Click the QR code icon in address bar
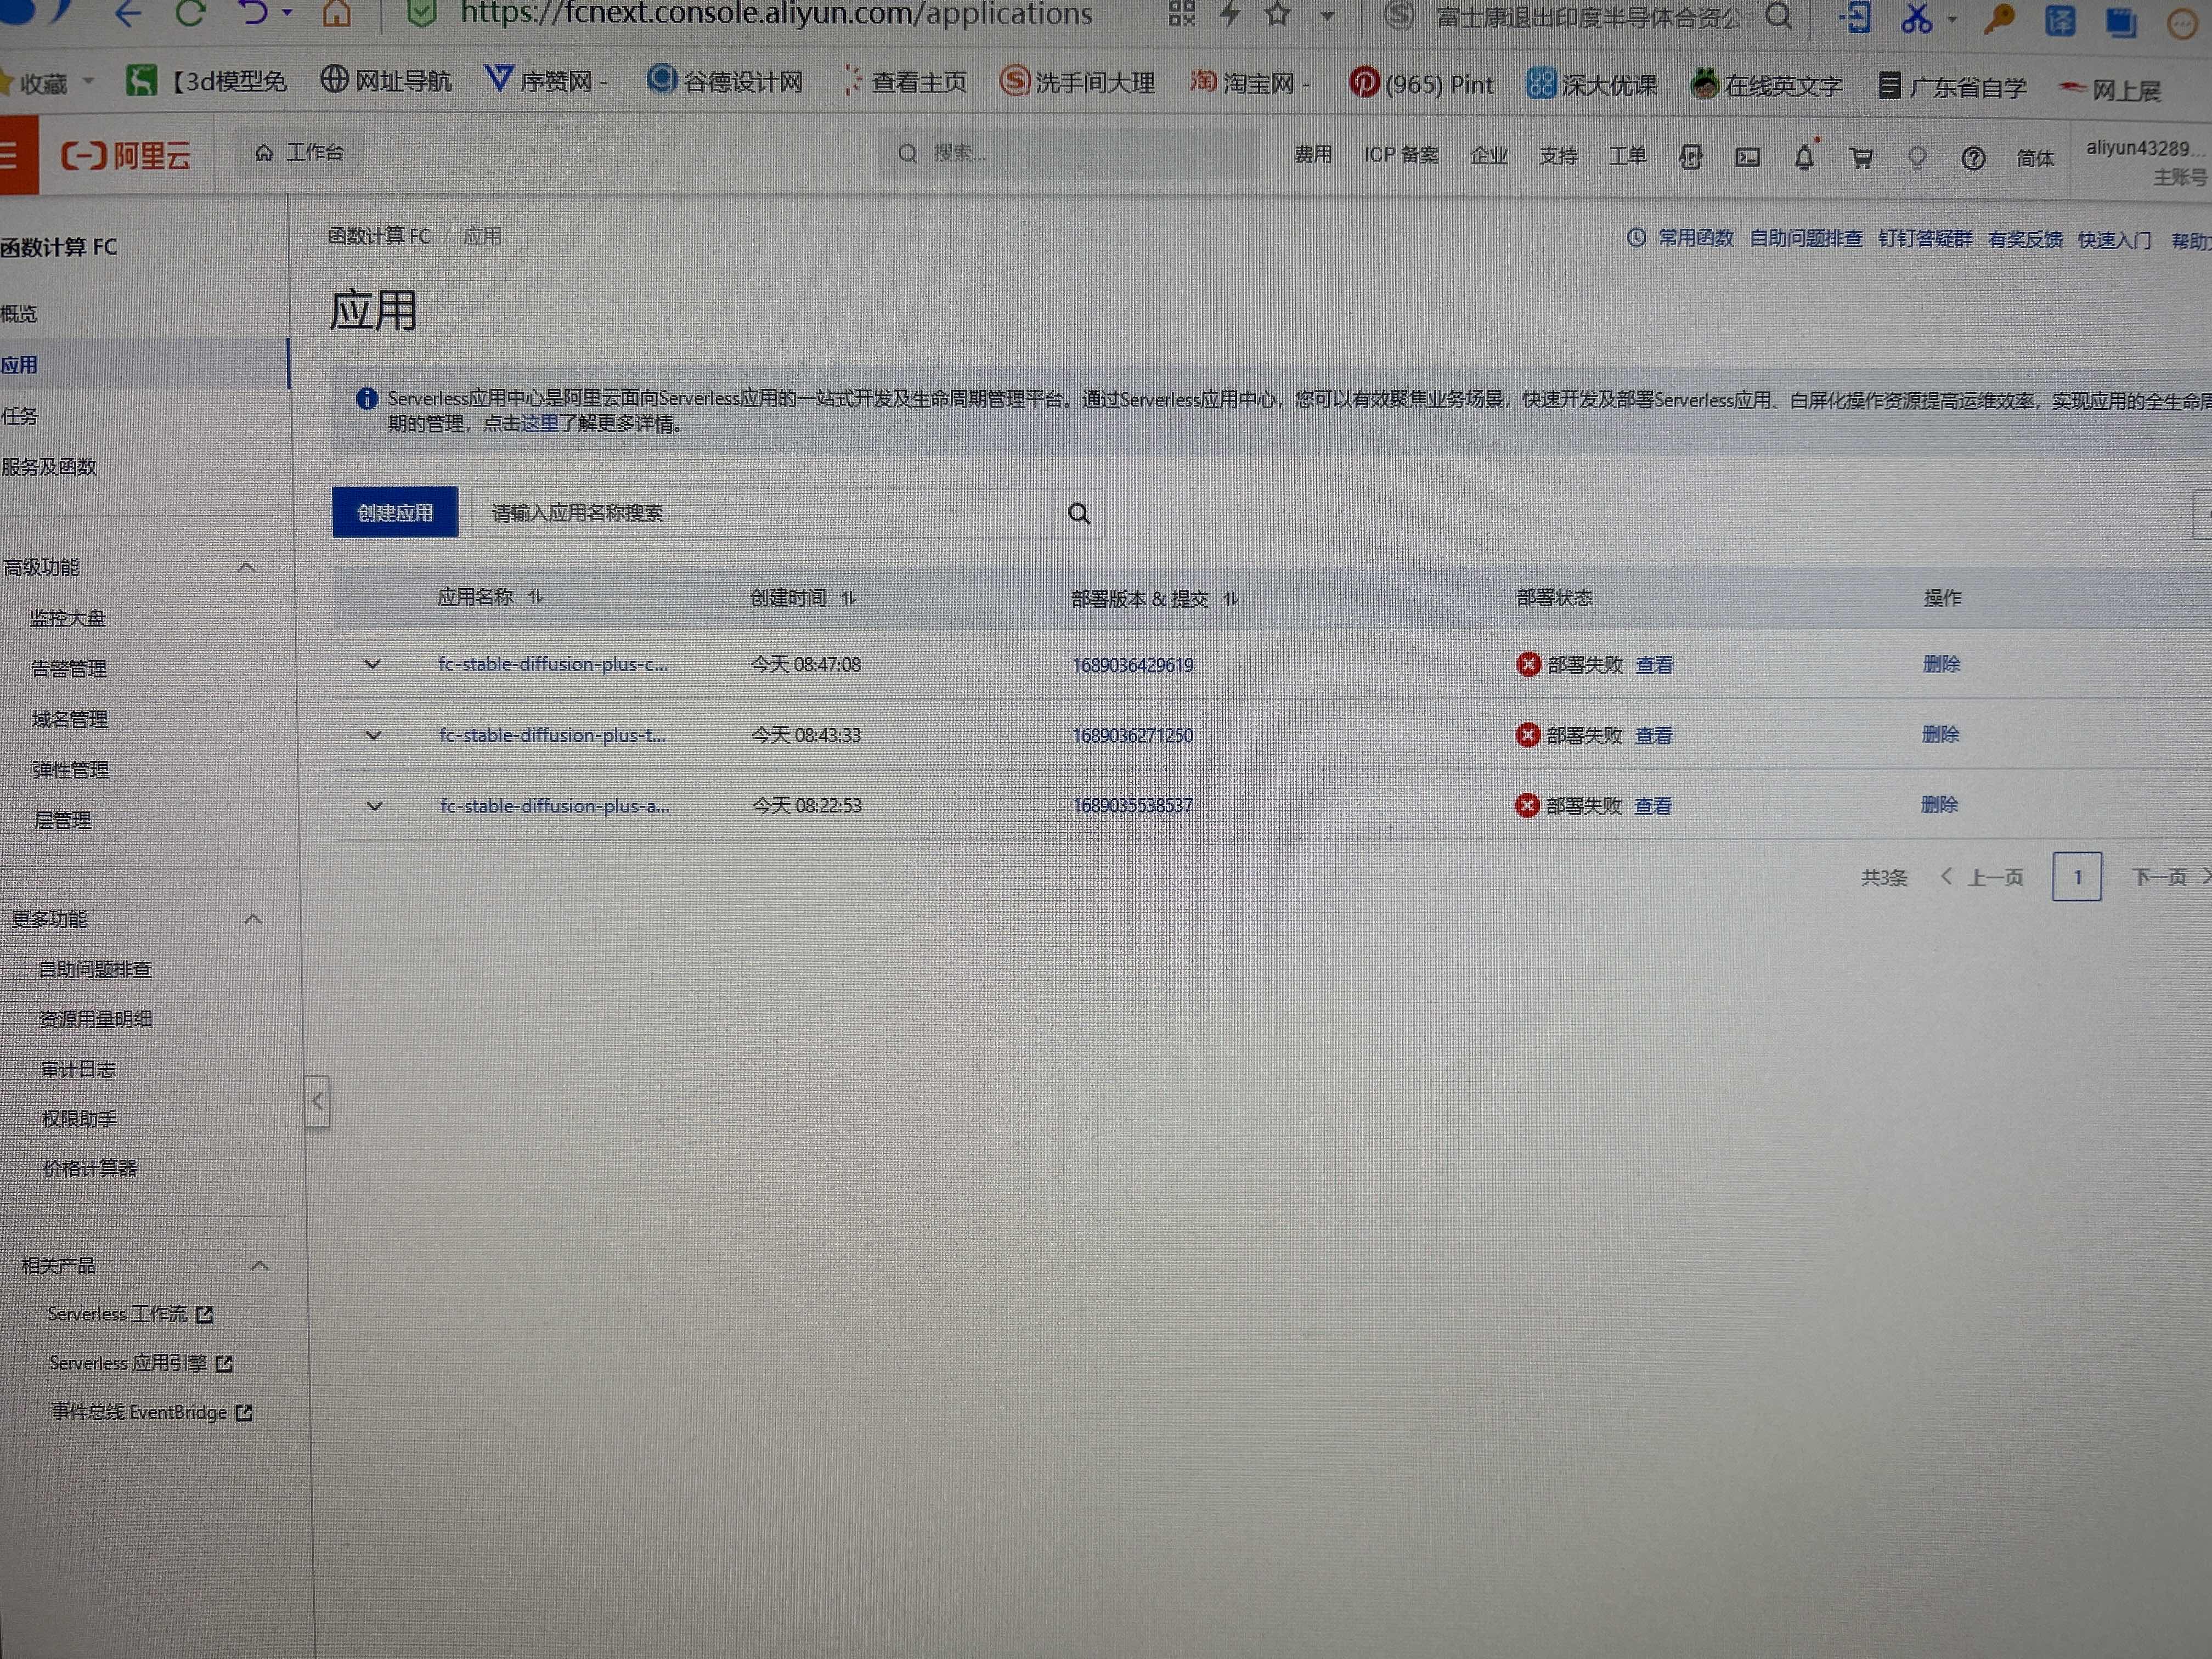The width and height of the screenshot is (2212, 1659). (x=1181, y=13)
